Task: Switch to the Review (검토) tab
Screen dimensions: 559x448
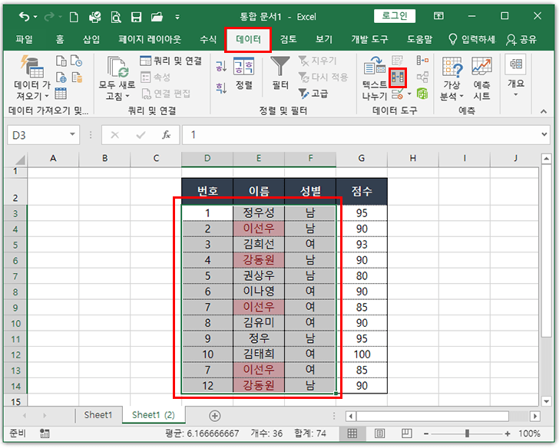Action: pos(288,39)
